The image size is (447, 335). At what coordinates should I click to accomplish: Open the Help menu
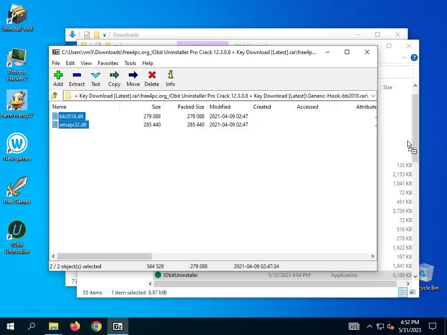tap(148, 63)
